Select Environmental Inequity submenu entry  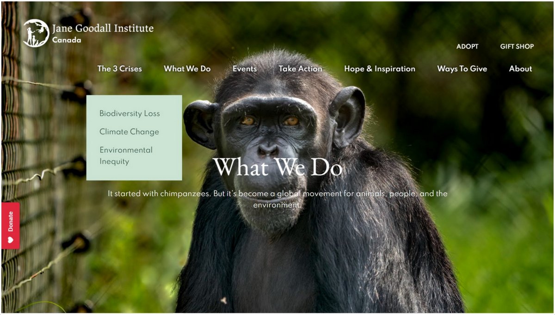[x=126, y=155]
